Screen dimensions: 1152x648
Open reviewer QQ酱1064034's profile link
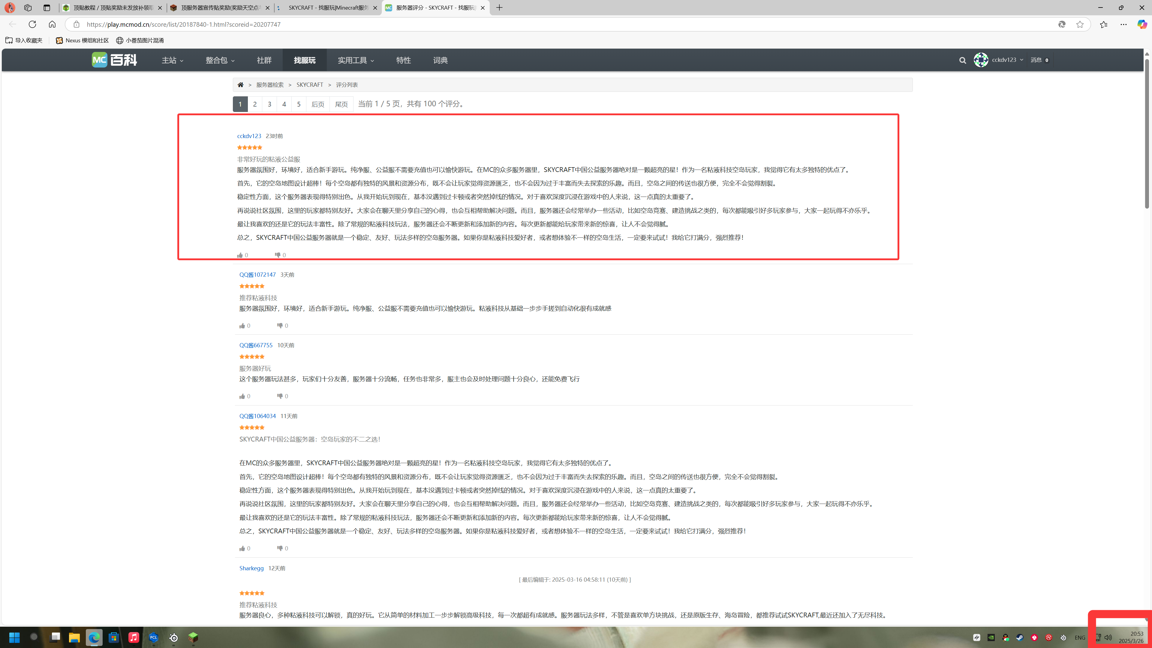click(257, 416)
